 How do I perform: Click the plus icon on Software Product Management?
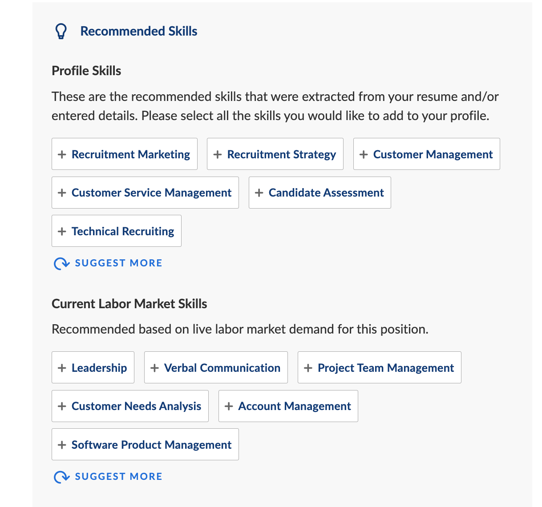62,445
